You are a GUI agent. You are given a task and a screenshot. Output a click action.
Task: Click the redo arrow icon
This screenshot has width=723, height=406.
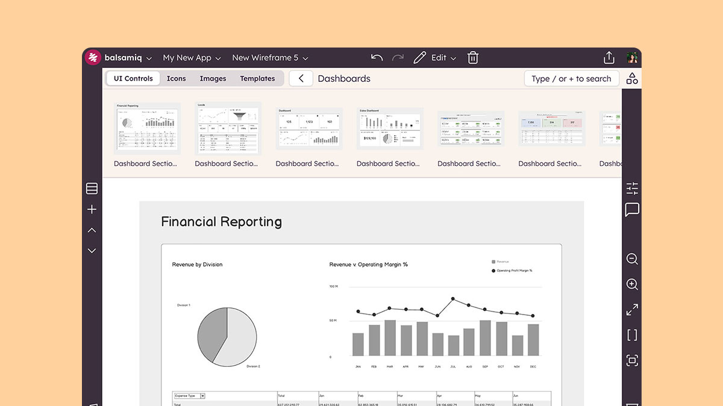[398, 58]
